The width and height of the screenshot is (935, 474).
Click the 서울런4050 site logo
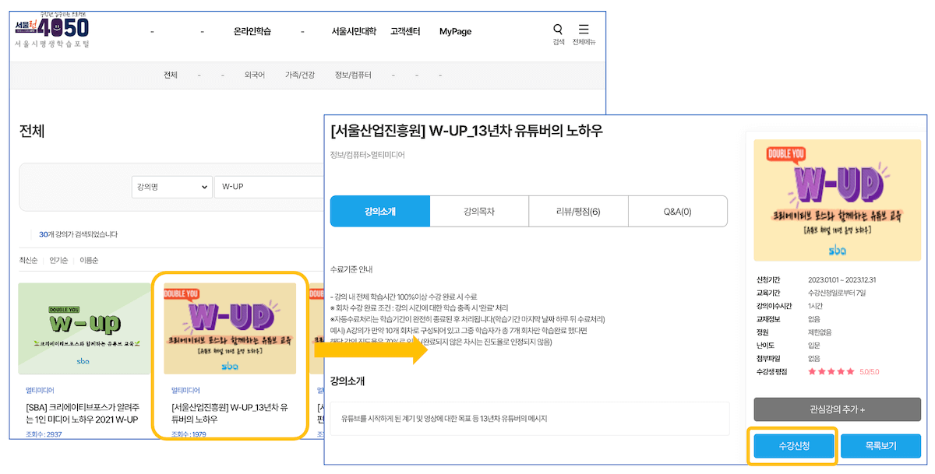click(x=52, y=30)
